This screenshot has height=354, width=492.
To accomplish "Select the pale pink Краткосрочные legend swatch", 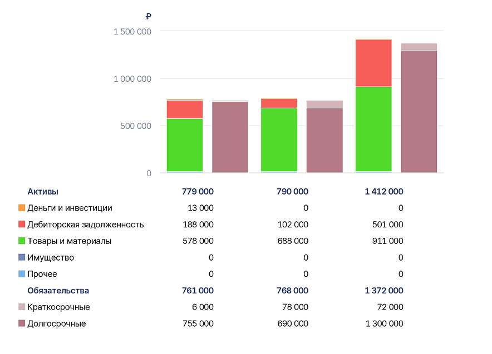I will pos(22,307).
